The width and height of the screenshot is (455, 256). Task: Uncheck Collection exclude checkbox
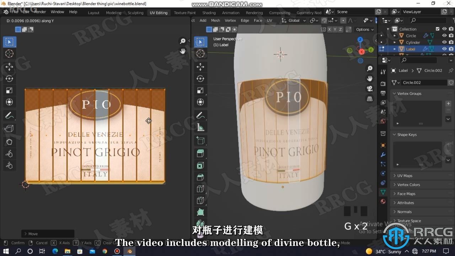point(438,29)
